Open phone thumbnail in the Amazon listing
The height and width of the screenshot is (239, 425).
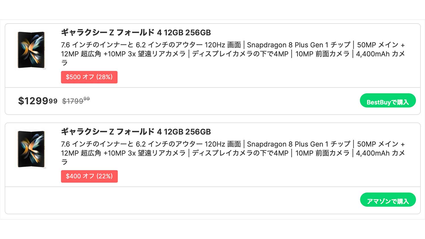(31, 149)
